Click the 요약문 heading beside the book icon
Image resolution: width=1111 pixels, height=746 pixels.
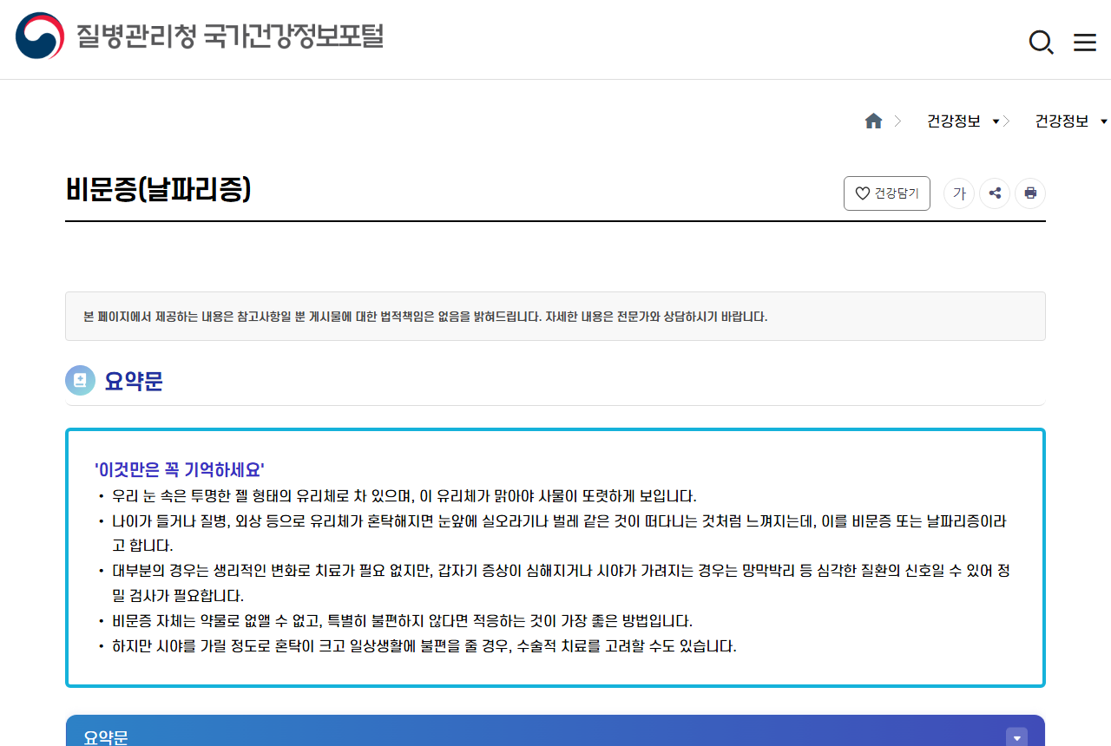[134, 381]
